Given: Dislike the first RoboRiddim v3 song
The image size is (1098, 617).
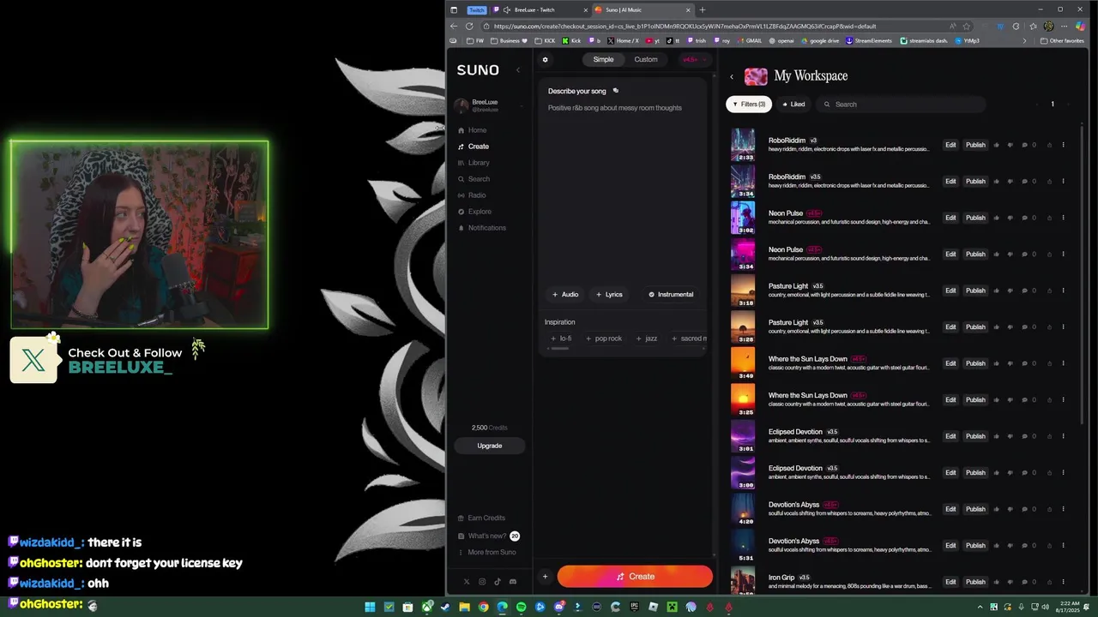Looking at the screenshot, I should point(1010,145).
